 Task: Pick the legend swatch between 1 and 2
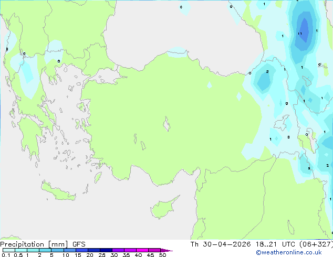pos(33,250)
